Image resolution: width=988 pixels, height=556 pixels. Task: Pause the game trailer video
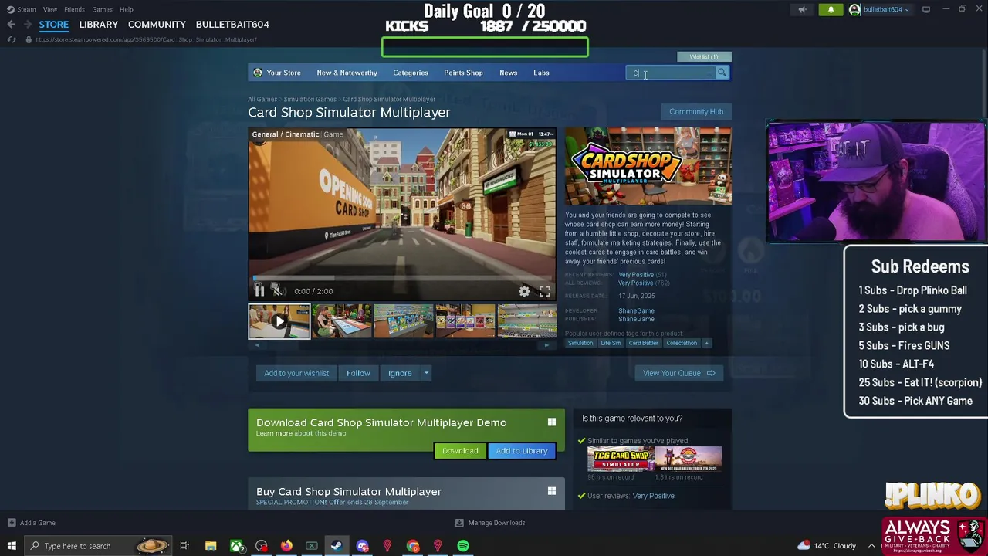[x=259, y=291]
